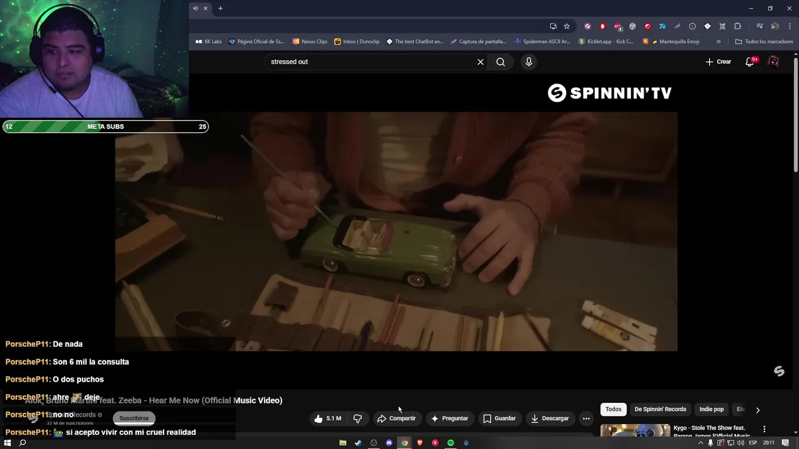This screenshot has height=449, width=799.
Task: Open the Mantequilla Emoji bookmark
Action: click(x=671, y=41)
